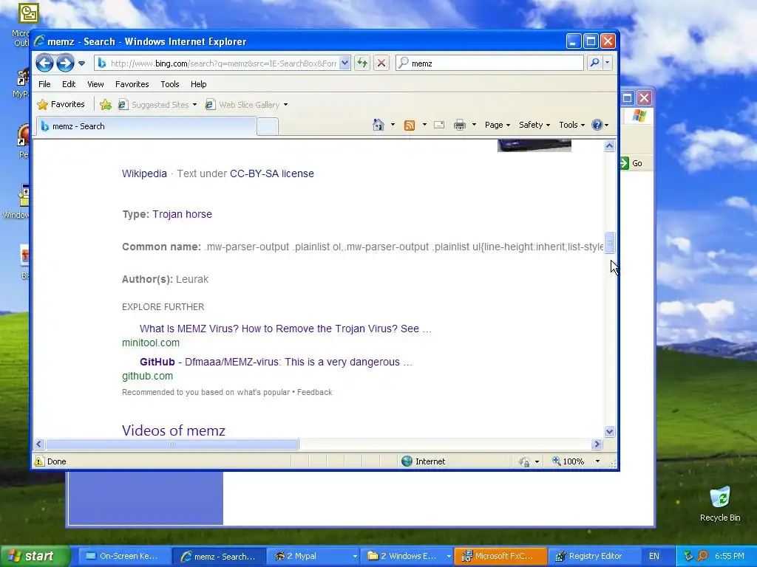This screenshot has width=757, height=567.
Task: Switch to Microsoft FxCop taskbar button
Action: pos(501,556)
